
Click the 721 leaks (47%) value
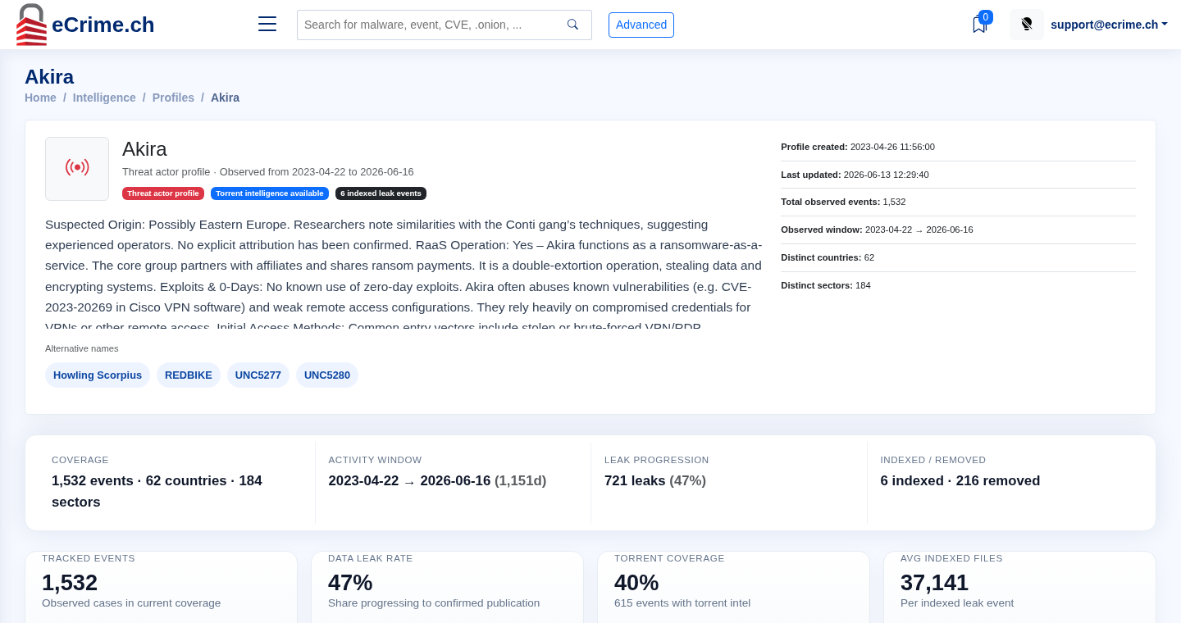point(655,481)
